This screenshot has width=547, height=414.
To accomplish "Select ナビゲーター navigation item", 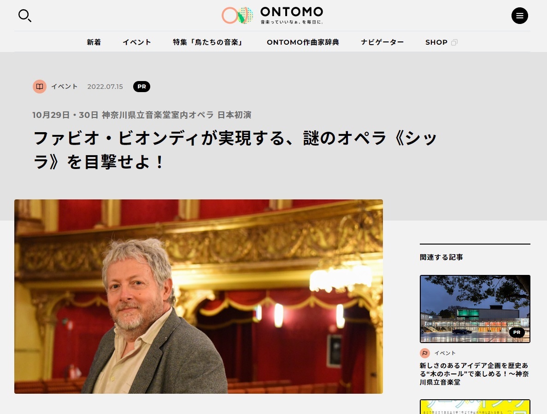I will point(382,42).
